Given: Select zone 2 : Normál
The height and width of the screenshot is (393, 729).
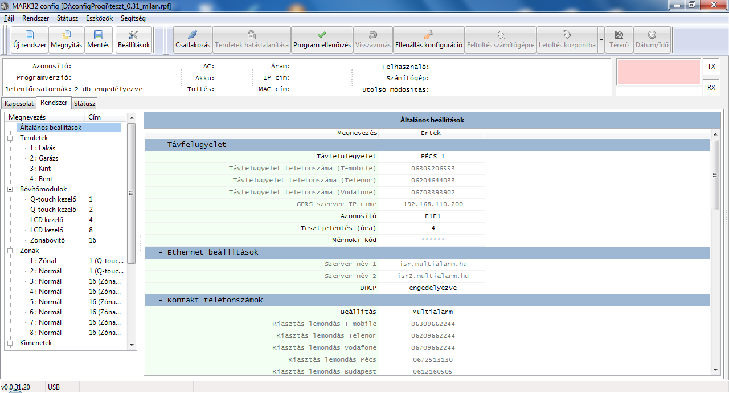Looking at the screenshot, I should (x=46, y=271).
